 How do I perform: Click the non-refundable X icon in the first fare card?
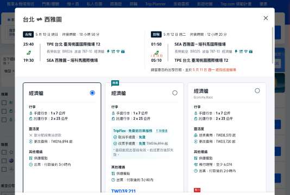point(31,135)
